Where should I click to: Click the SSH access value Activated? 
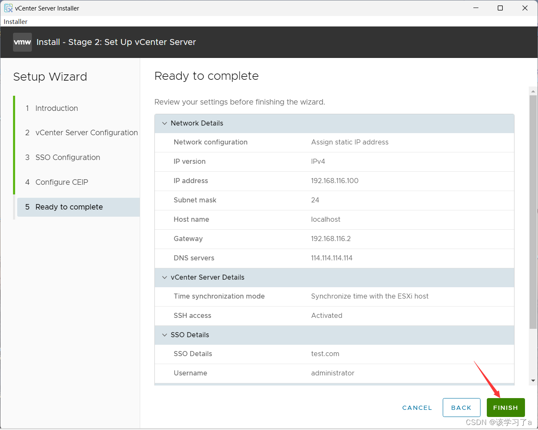327,316
